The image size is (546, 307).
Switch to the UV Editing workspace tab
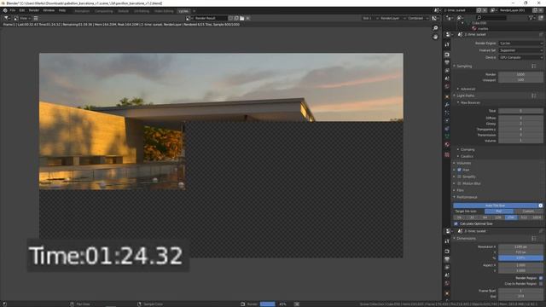[142, 11]
